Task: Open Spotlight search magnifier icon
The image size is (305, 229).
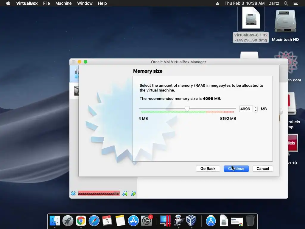Action: click(x=286, y=3)
